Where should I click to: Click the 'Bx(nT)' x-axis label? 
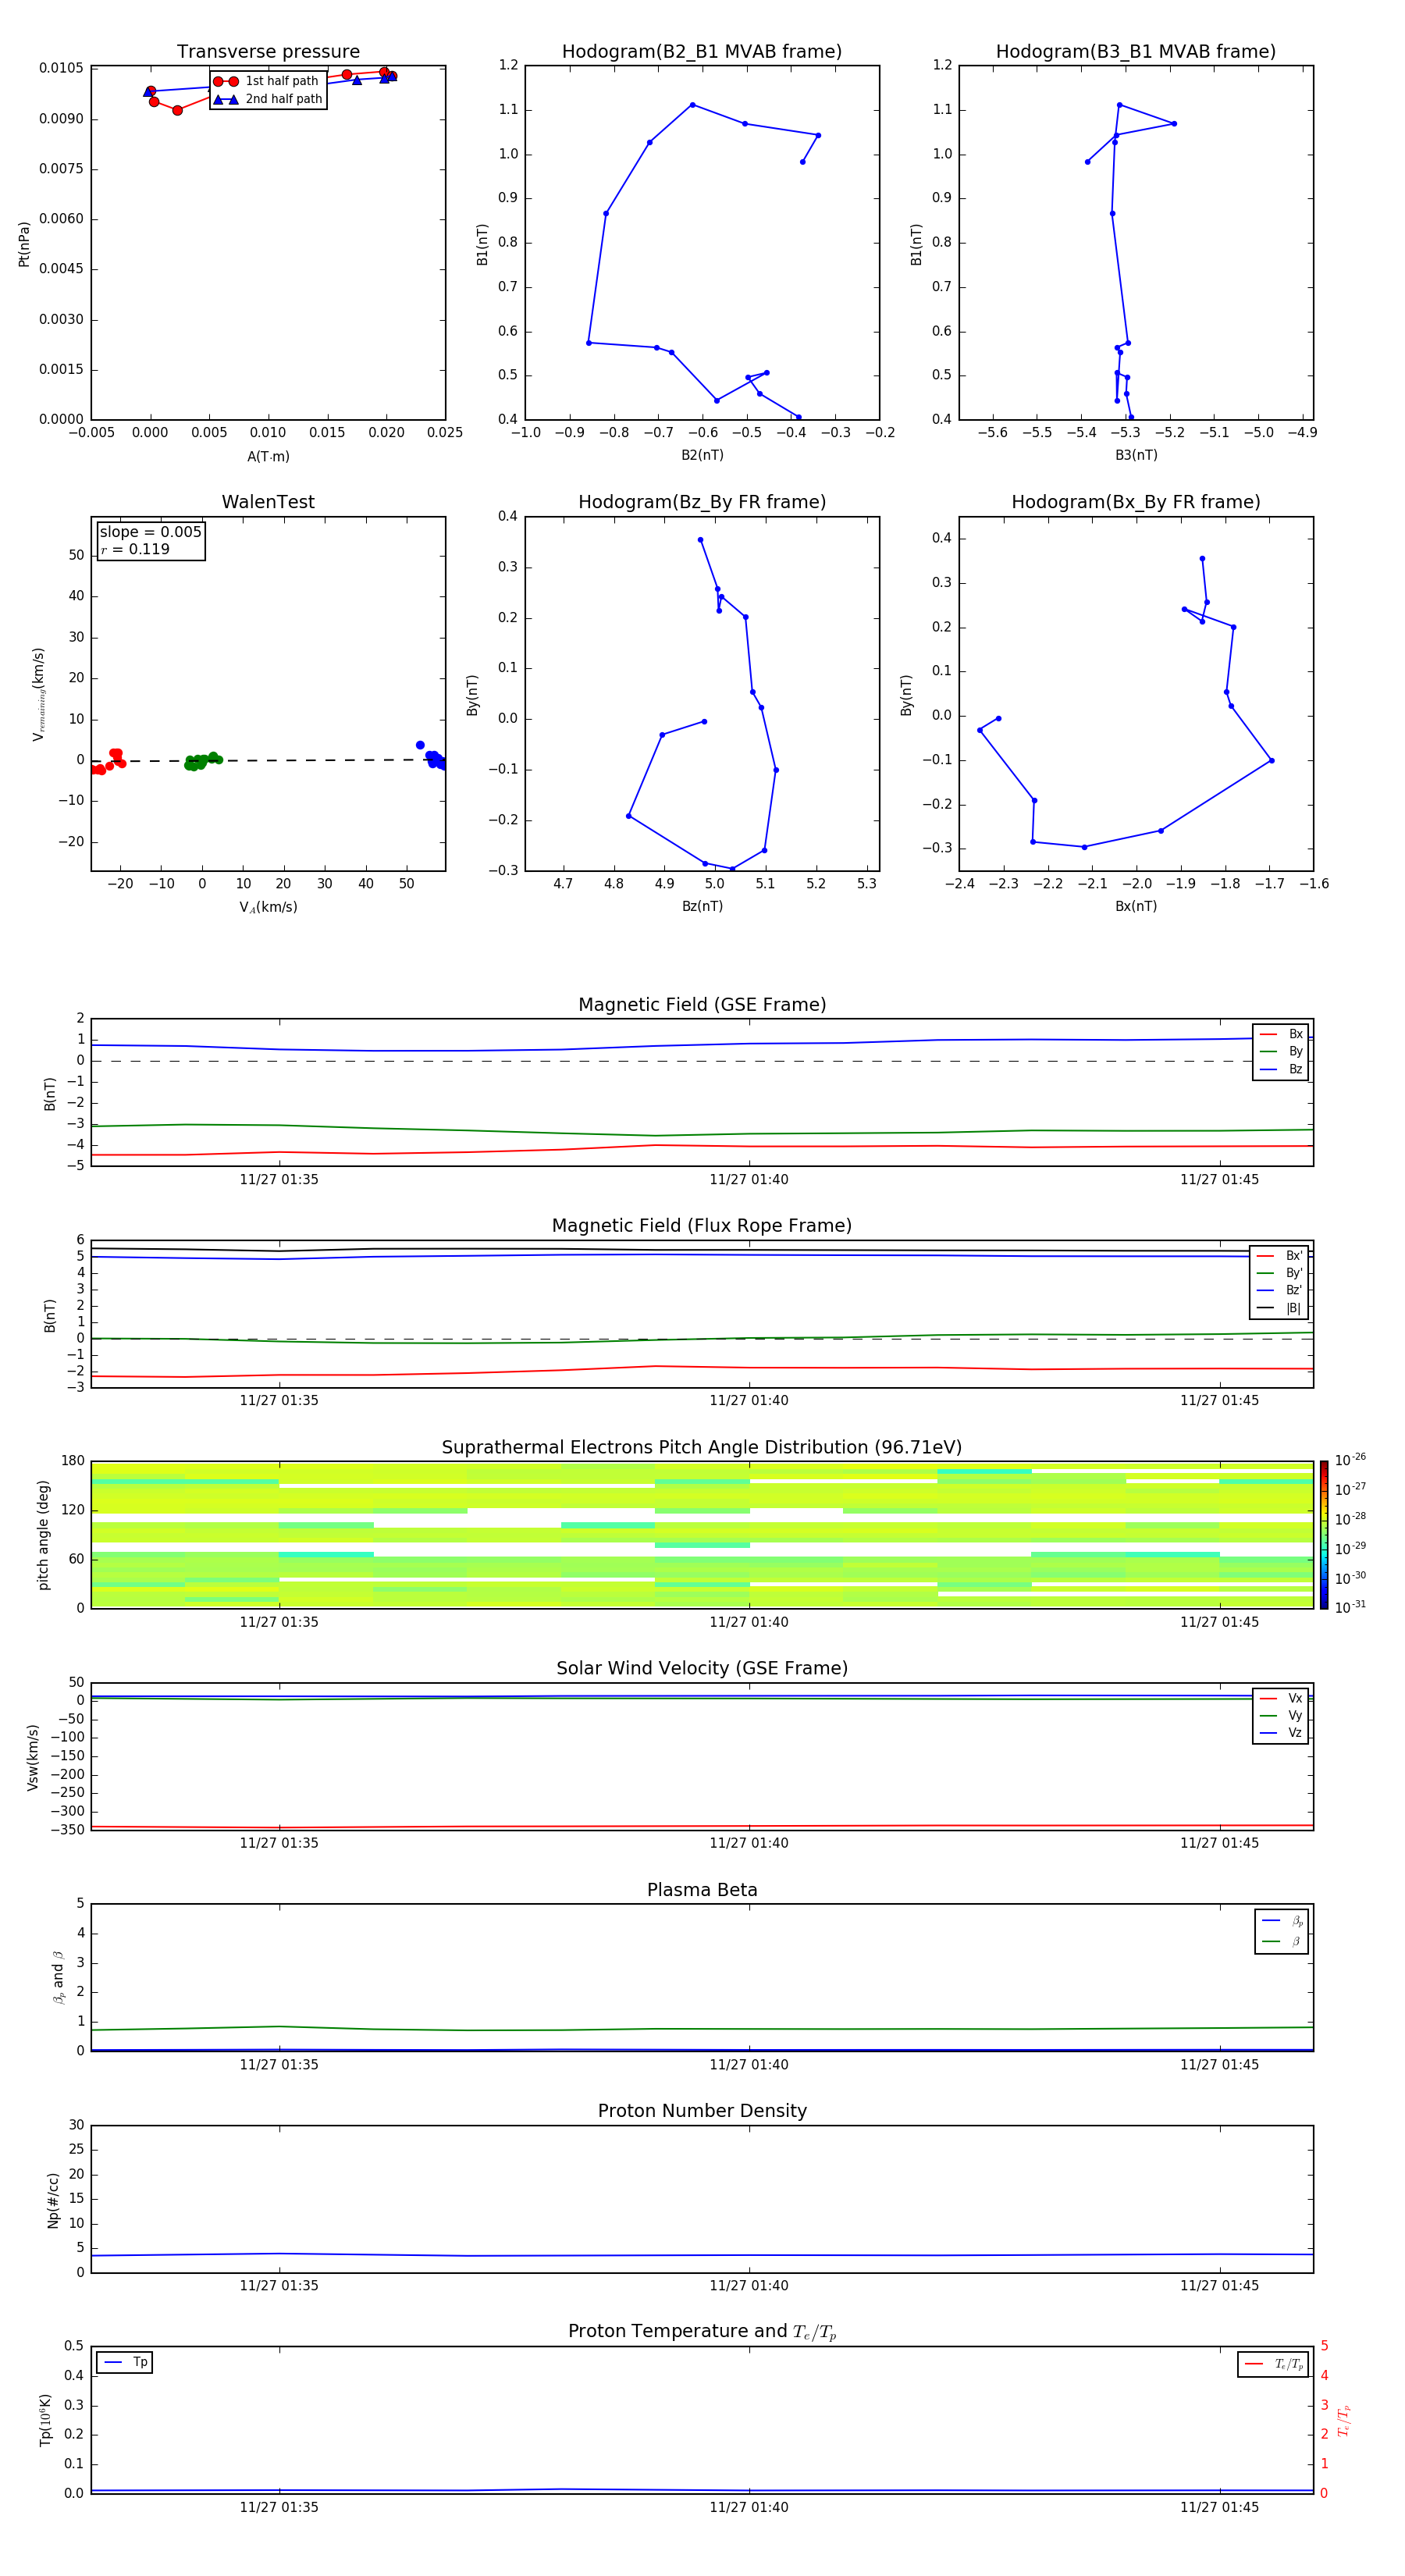pyautogui.click(x=1136, y=906)
